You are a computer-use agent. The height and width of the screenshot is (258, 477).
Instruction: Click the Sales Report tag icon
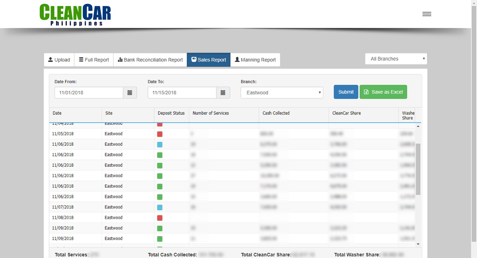coord(194,60)
